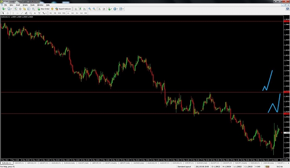
Task: Open the Strategy Tester icon
Action: point(33,9)
